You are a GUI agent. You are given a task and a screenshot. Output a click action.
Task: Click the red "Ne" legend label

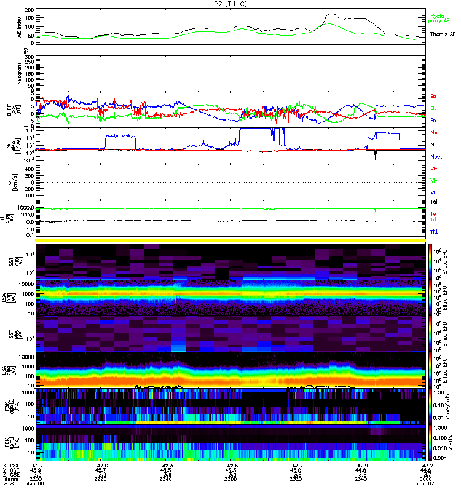tap(433, 132)
